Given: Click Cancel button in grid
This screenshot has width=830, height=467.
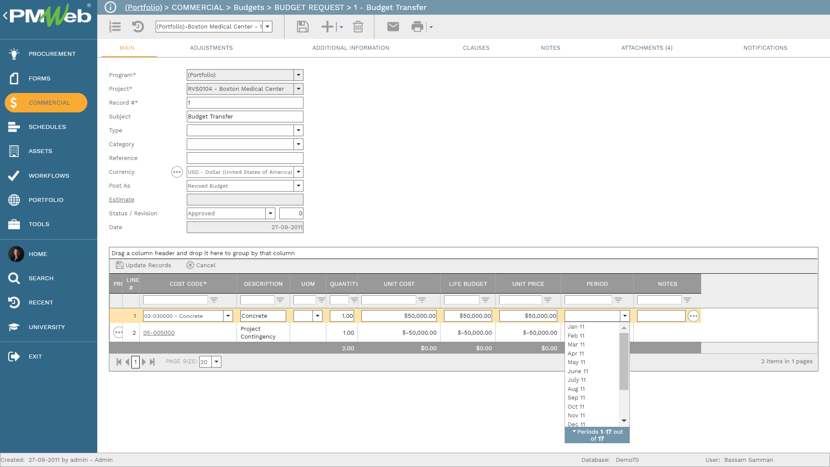Looking at the screenshot, I should 201,265.
